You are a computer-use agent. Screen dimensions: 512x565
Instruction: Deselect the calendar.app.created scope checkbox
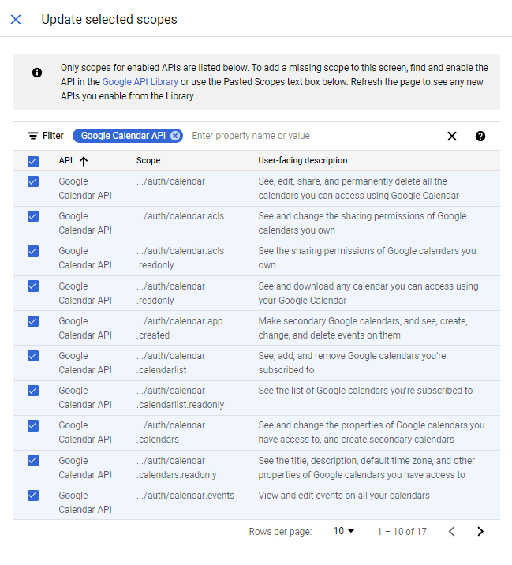click(x=33, y=321)
